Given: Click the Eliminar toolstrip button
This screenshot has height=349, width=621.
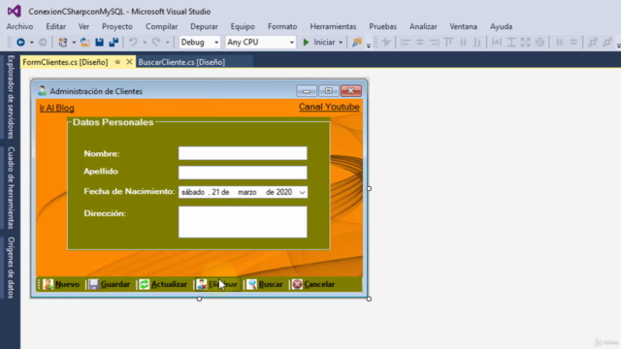Looking at the screenshot, I should [x=217, y=284].
